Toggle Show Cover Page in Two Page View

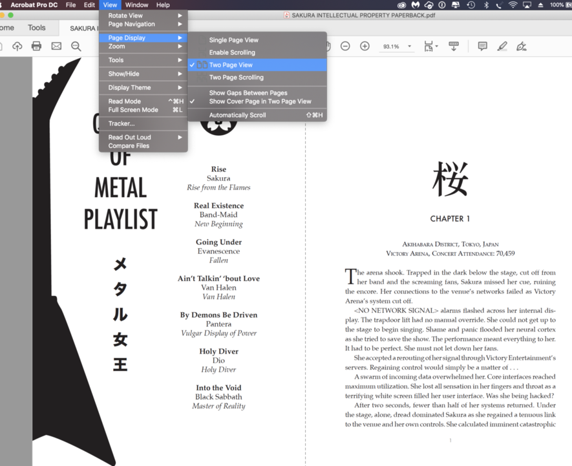tap(257, 101)
